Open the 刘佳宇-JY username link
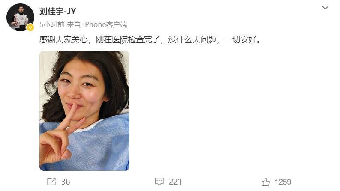 tap(57, 11)
